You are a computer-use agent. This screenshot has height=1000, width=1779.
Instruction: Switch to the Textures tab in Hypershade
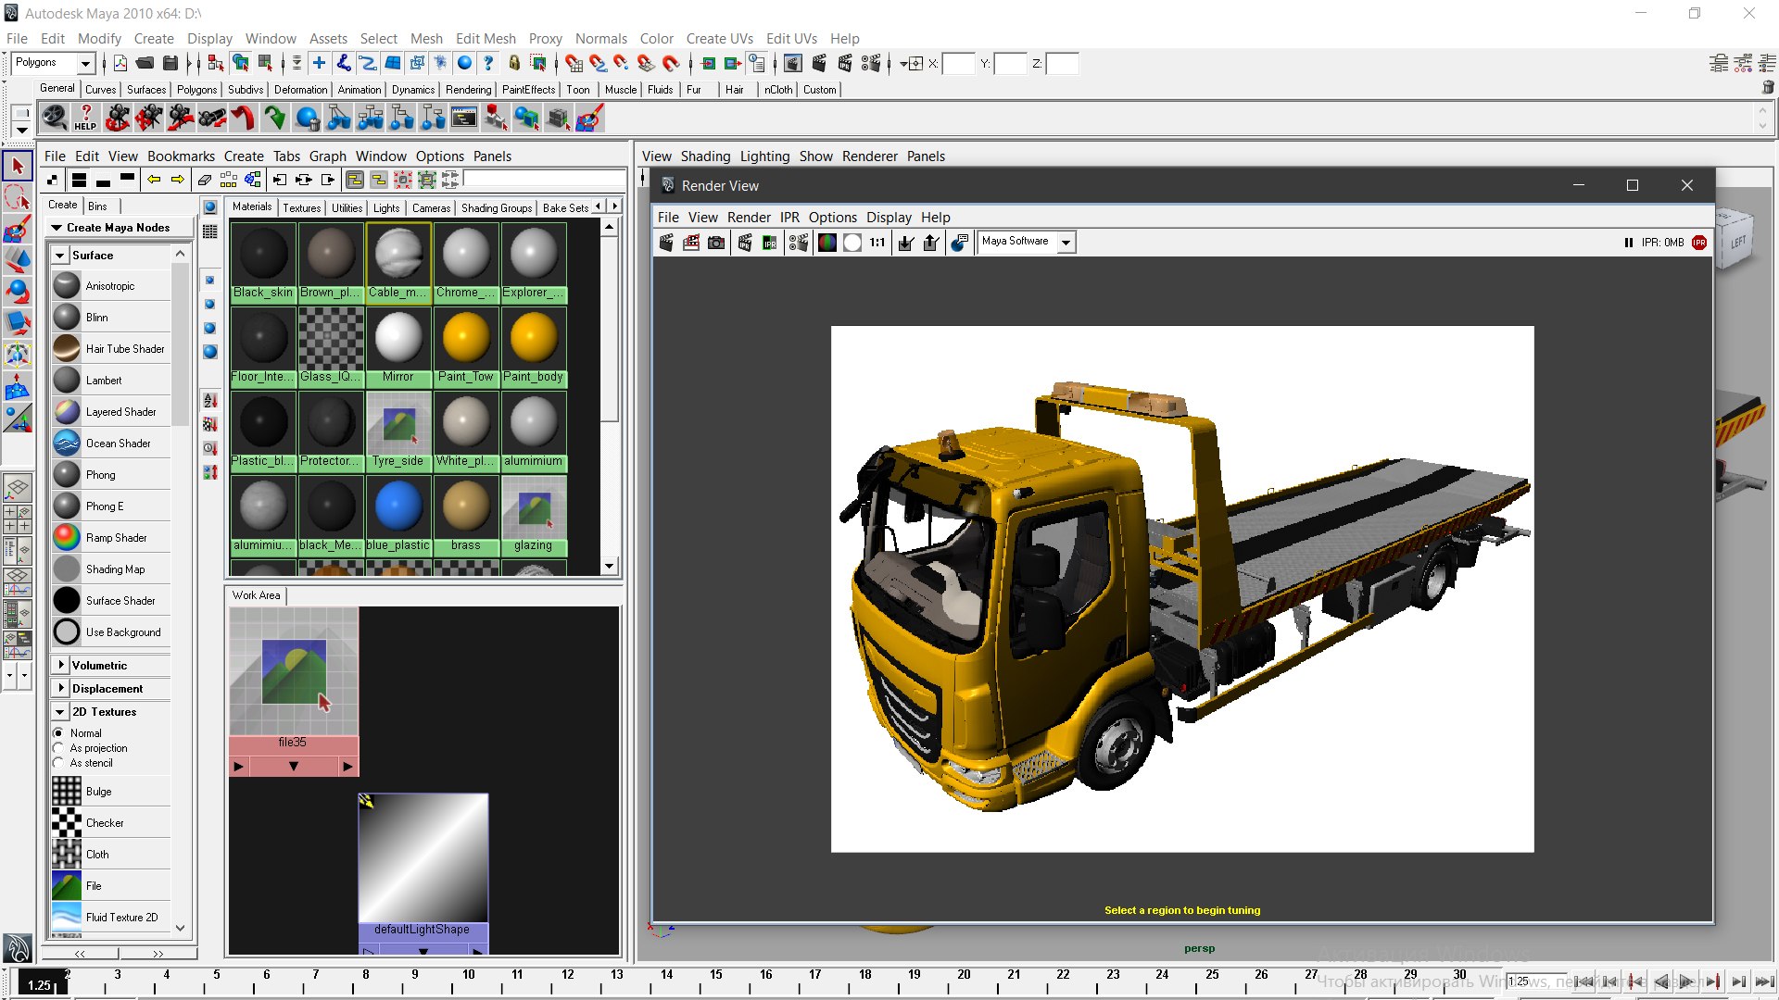302,208
